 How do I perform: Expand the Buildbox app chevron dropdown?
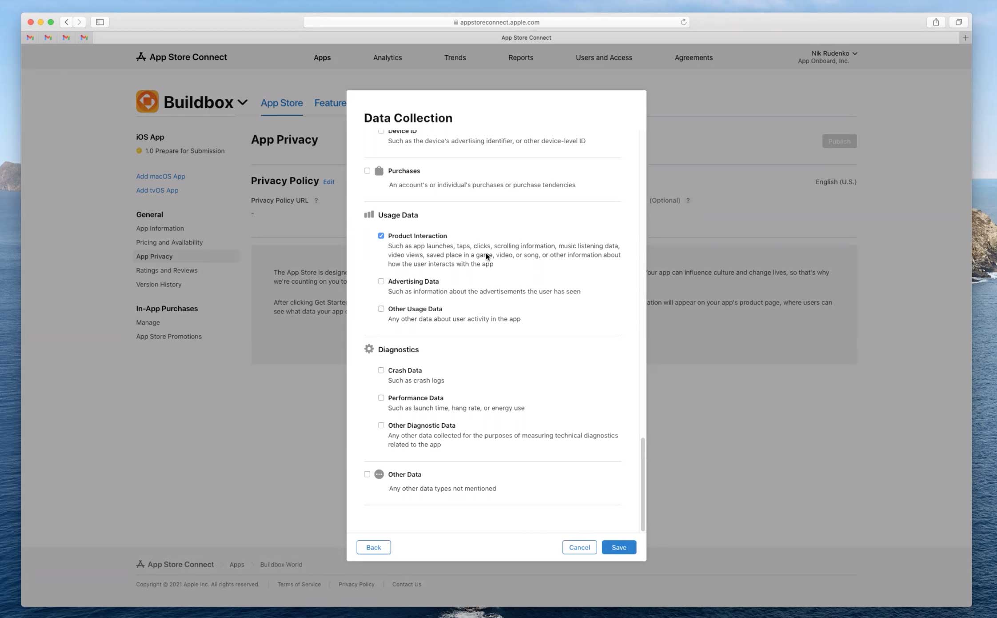click(x=243, y=102)
